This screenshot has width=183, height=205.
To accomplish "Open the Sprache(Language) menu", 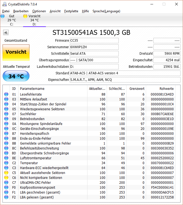I will click(106, 11).
